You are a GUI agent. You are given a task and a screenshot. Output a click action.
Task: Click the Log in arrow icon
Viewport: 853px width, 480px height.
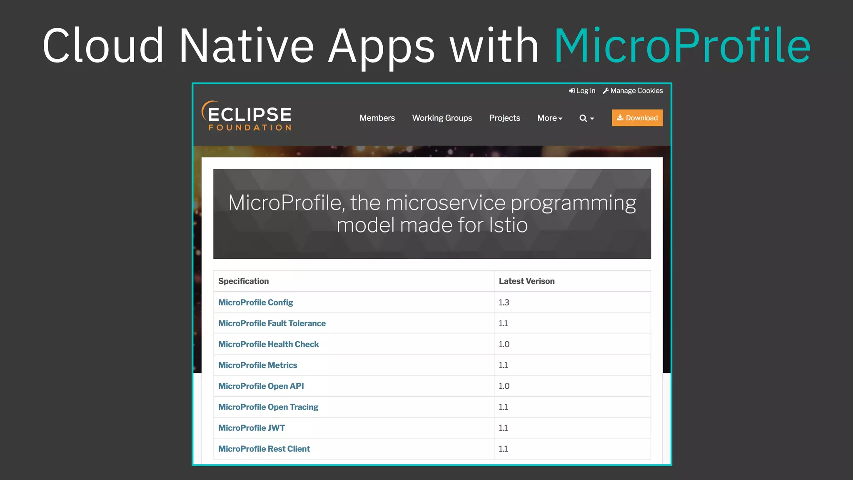(571, 91)
